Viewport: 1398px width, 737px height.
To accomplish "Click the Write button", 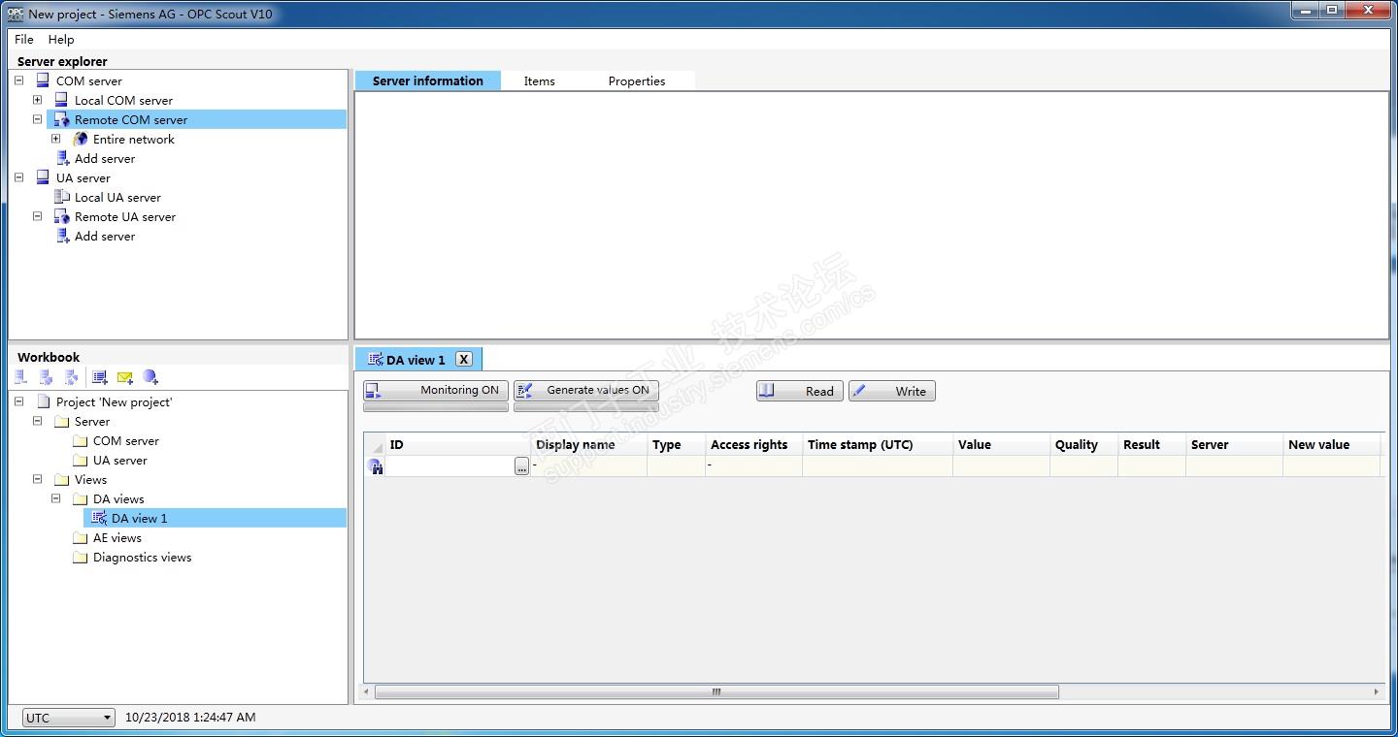I will tap(892, 391).
